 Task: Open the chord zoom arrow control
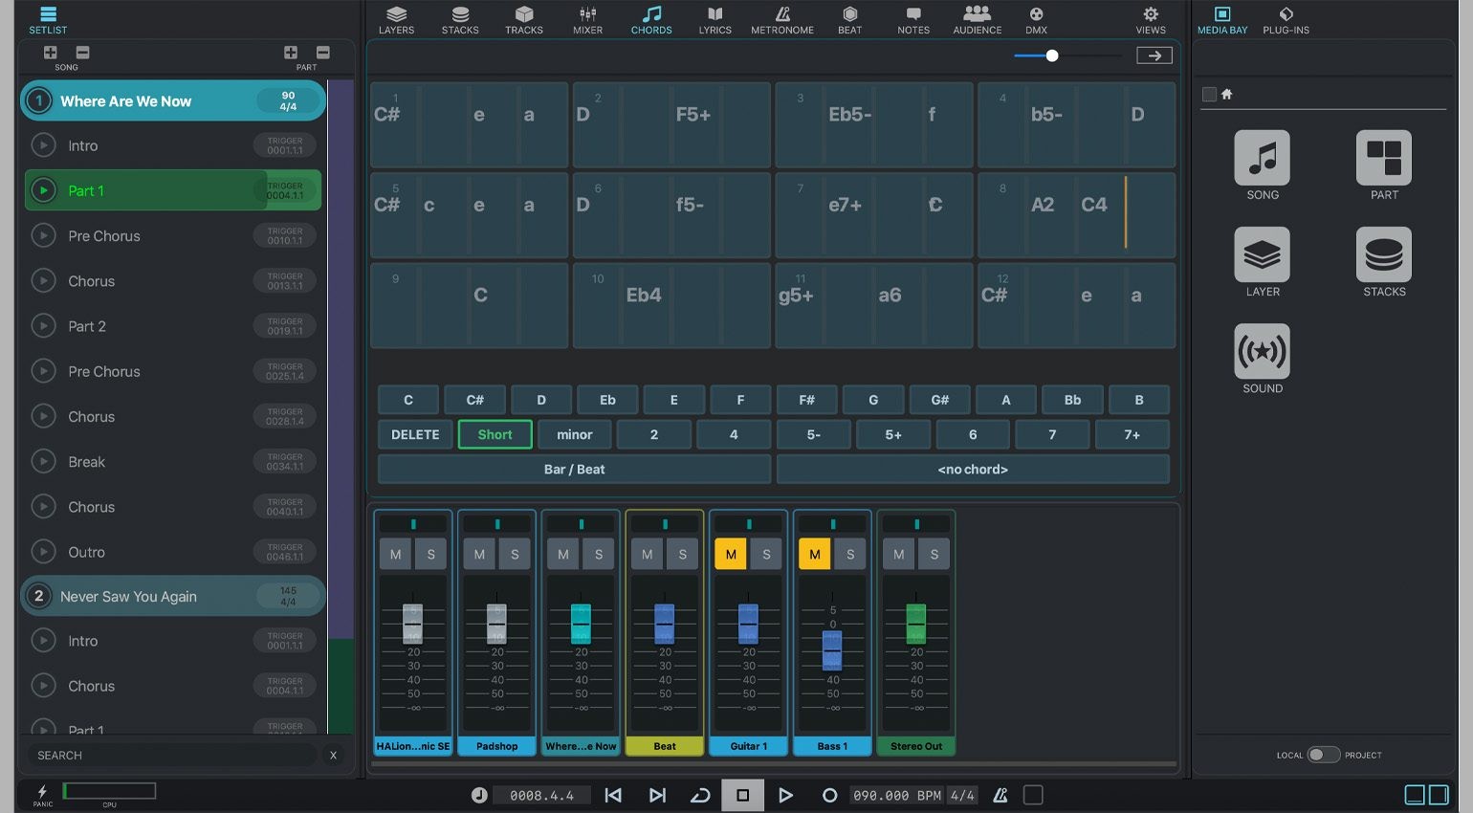point(1154,55)
